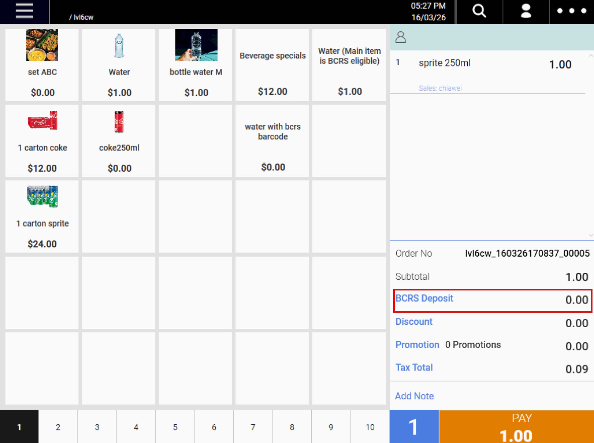The width and height of the screenshot is (594, 443).
Task: Open Tax Total details
Action: 414,368
